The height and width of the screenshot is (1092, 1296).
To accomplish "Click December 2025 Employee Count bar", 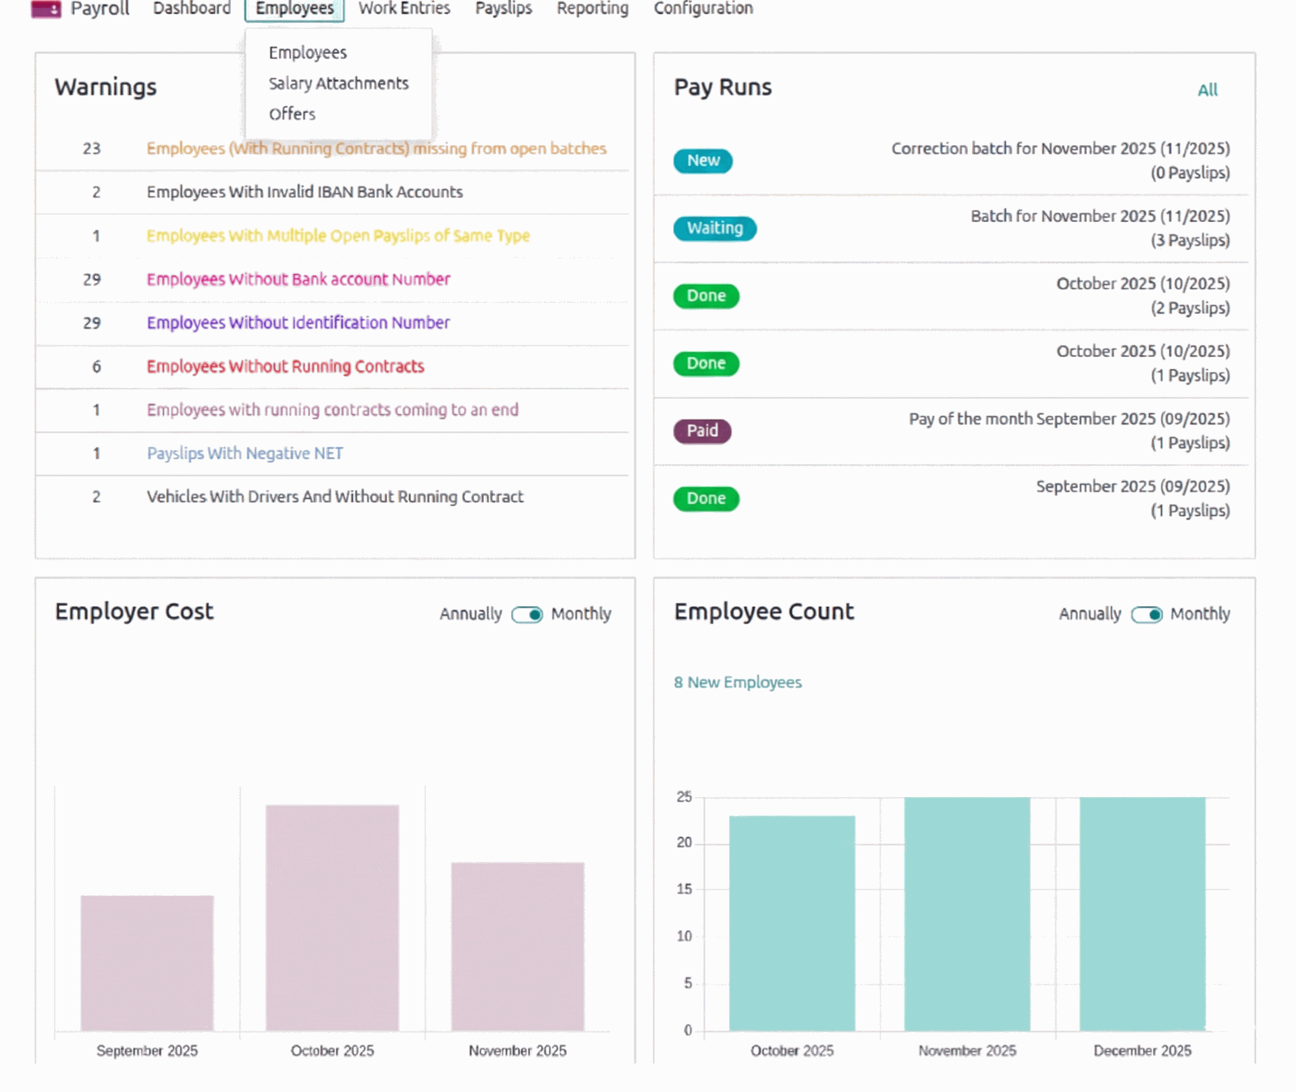I will [x=1142, y=912].
